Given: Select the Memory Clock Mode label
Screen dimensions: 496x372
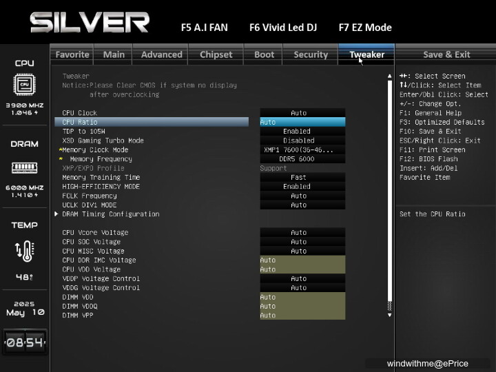Looking at the screenshot, I should [x=95, y=149].
